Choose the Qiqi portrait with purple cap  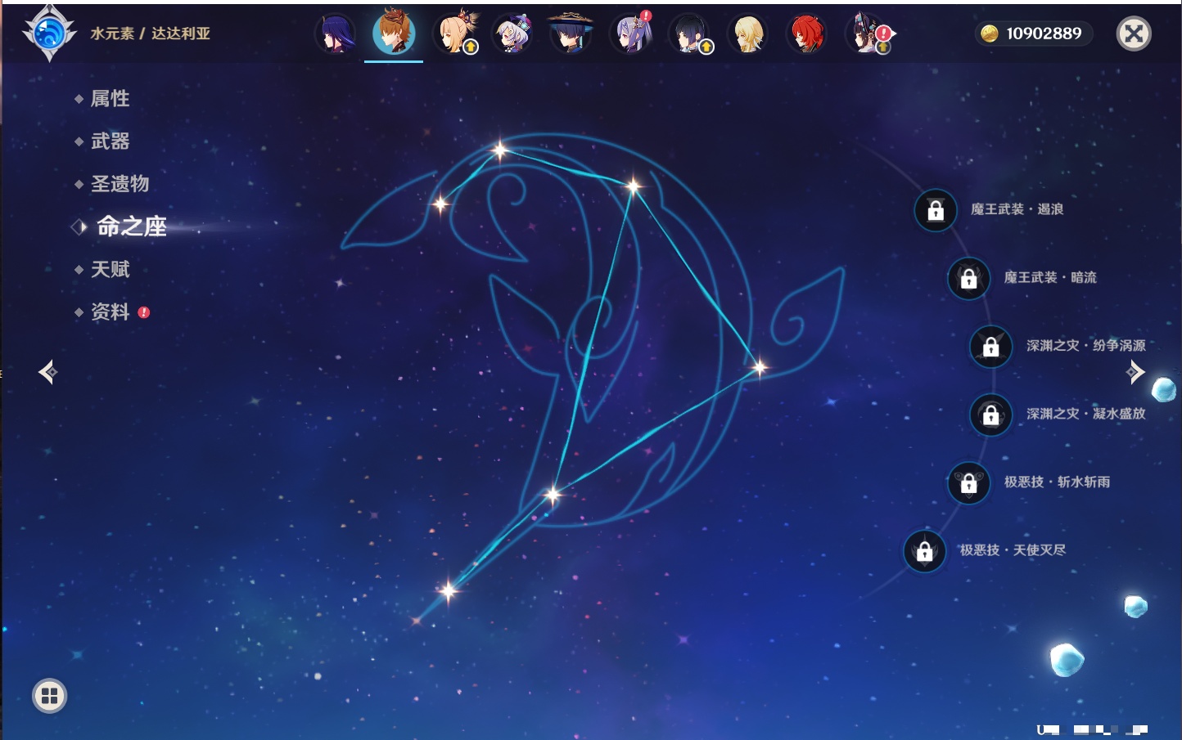click(x=512, y=34)
